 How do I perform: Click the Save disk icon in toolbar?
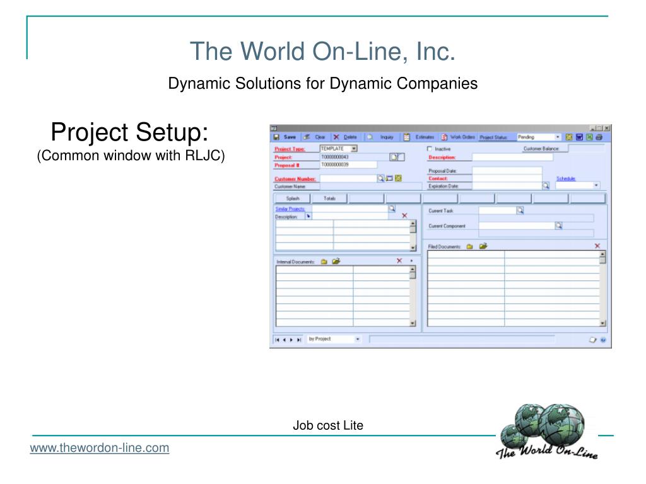pos(276,137)
